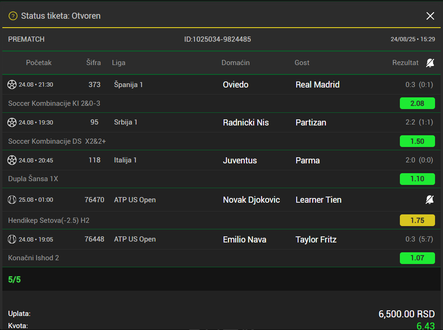This screenshot has height=330, width=443.
Task: Click soccer ball icon for Oviedo match
Action: (12, 85)
